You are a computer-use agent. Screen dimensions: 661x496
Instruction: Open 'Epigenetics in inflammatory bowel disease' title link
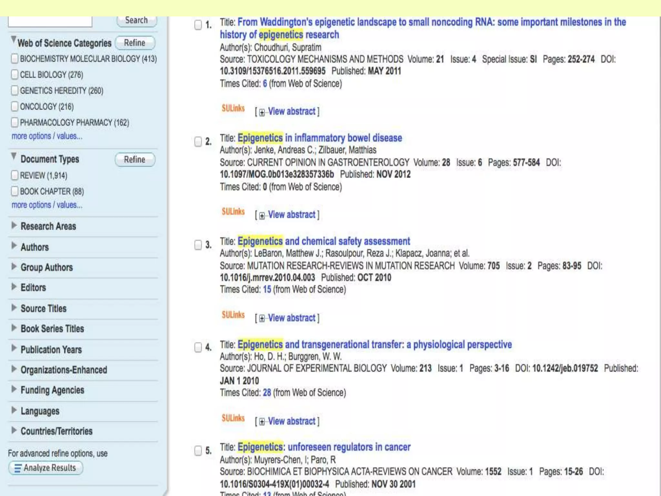pyautogui.click(x=320, y=138)
